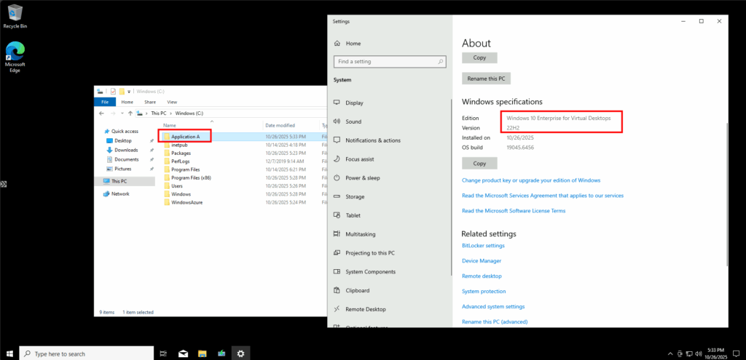Open the BitLocker settings link
This screenshot has height=360, width=746.
tap(482, 246)
